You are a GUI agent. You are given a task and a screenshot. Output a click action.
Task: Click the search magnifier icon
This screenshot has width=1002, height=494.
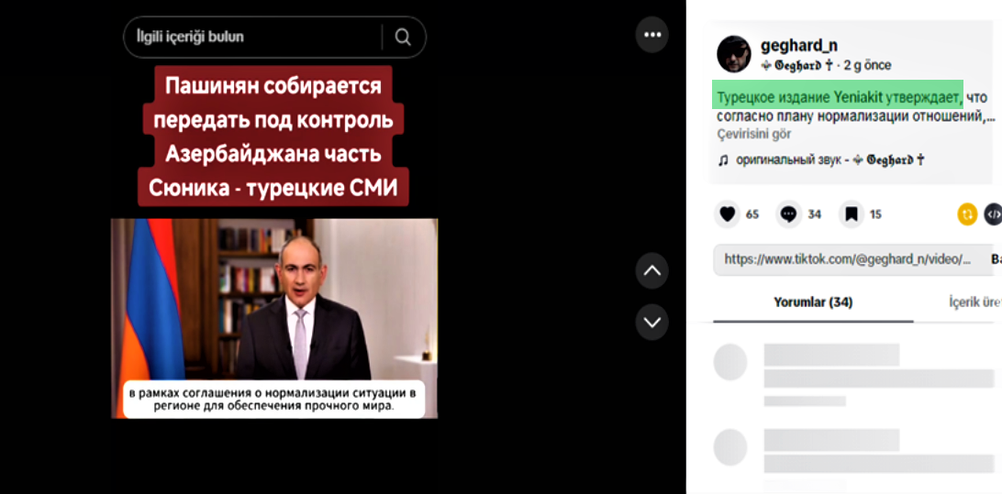pyautogui.click(x=403, y=37)
